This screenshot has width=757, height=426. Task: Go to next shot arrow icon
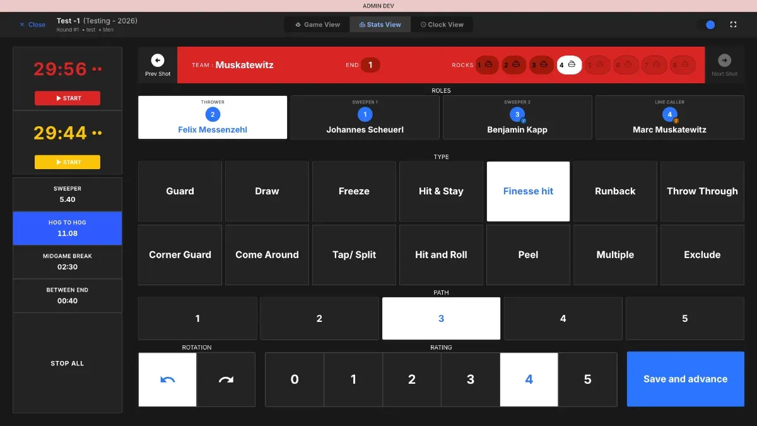724,60
